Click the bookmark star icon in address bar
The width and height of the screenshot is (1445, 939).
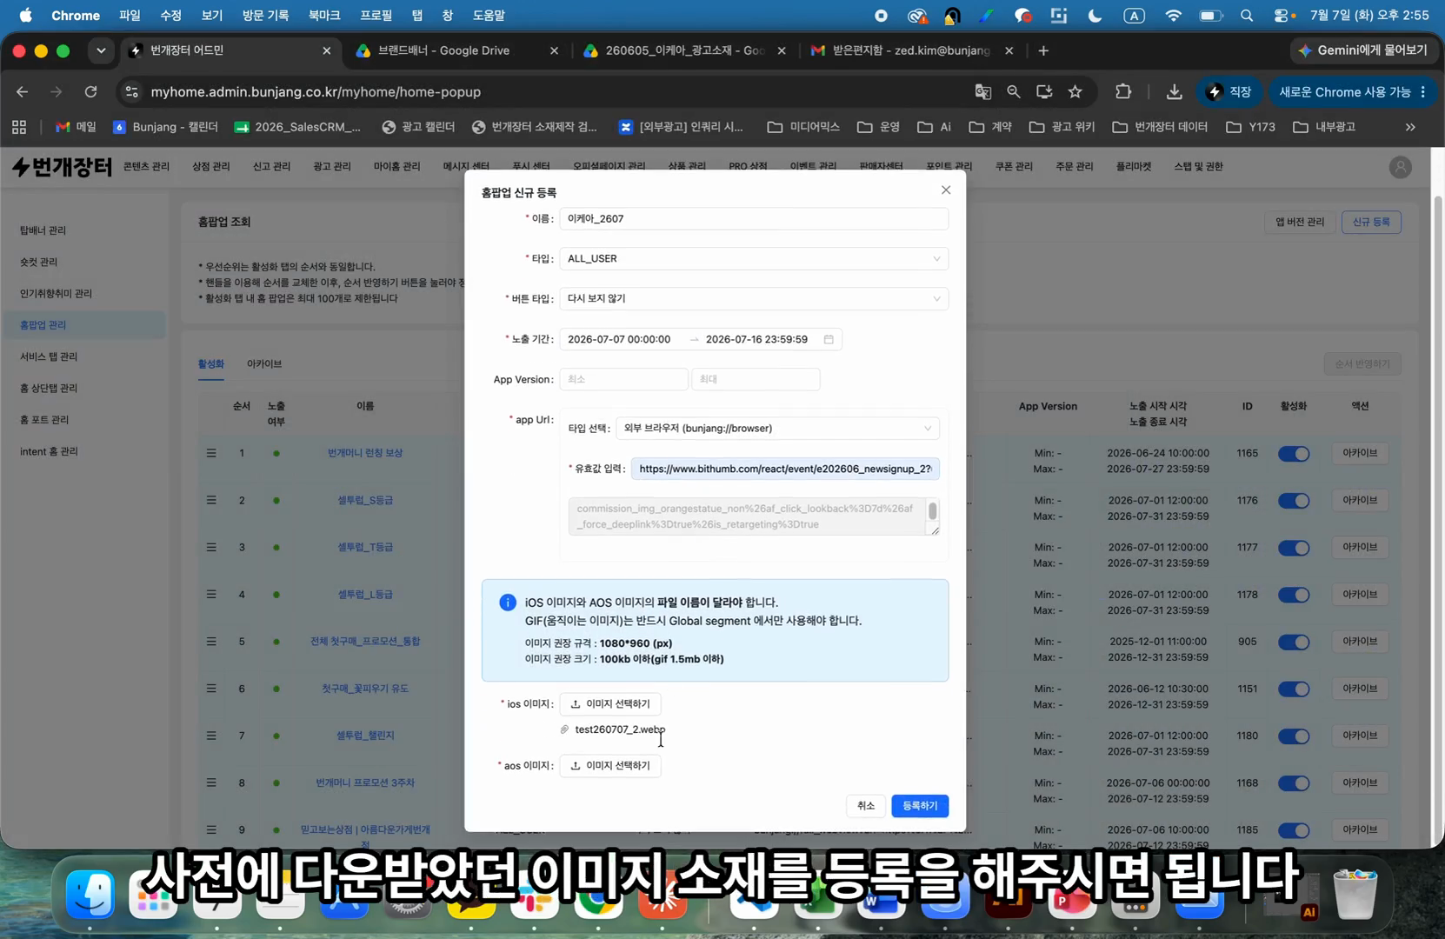1075,91
